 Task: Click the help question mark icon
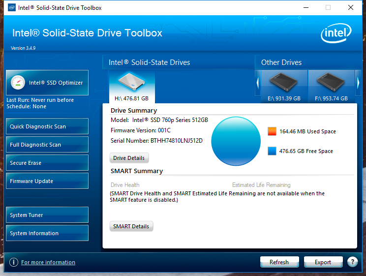click(352, 262)
